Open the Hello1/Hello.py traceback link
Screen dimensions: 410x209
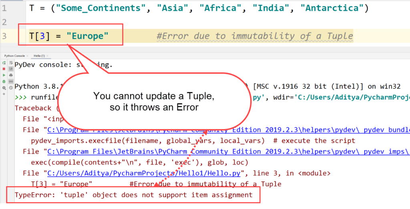click(x=144, y=173)
